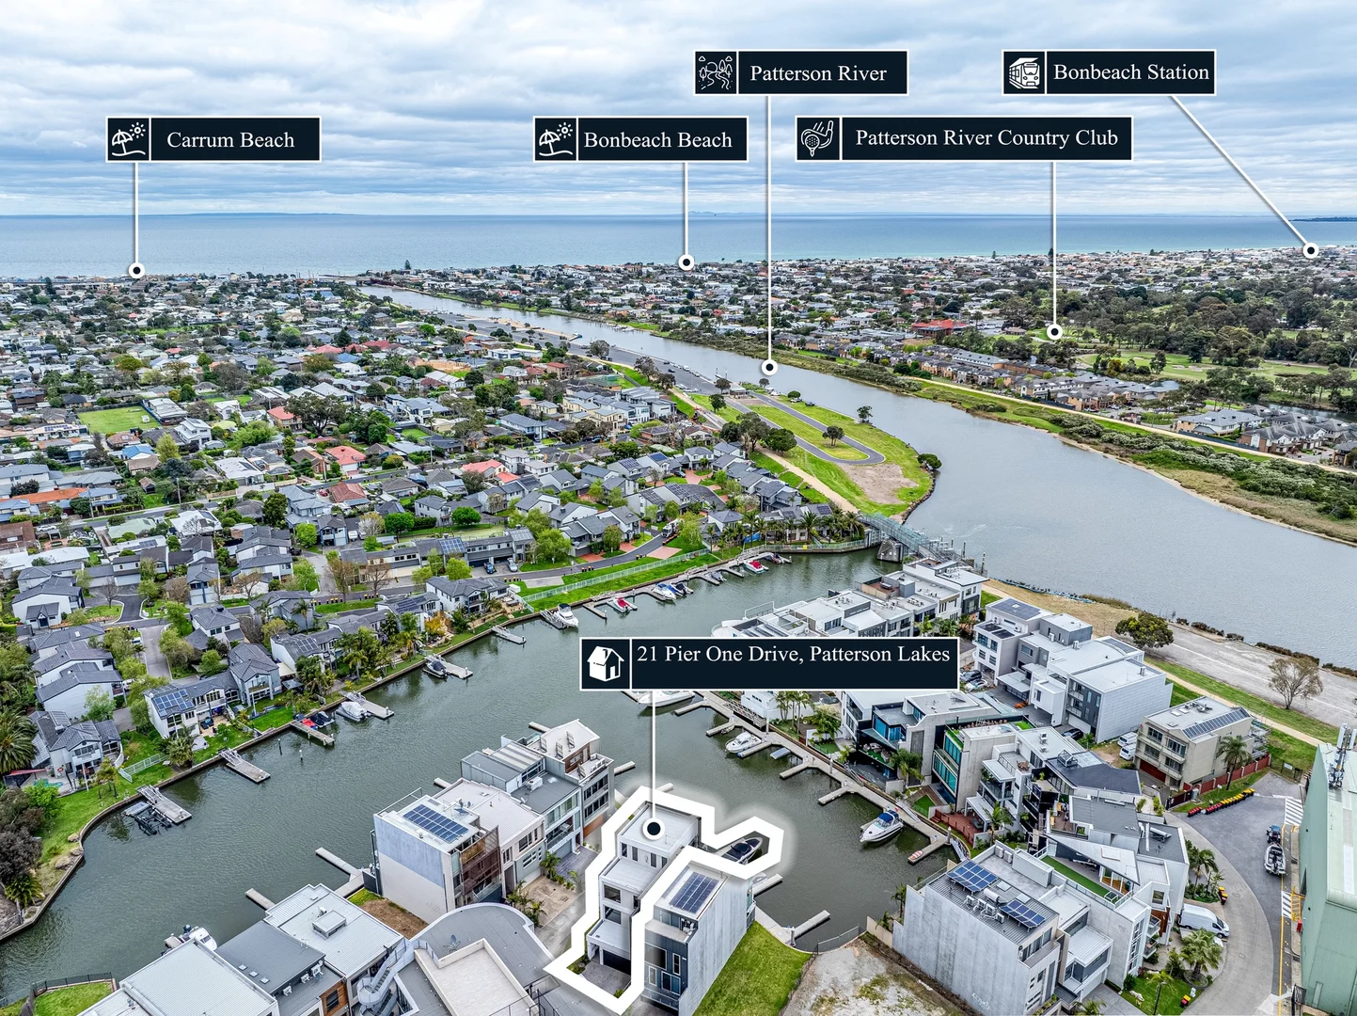Click the river waves icon next to Patterson River
The image size is (1357, 1016).
716,71
